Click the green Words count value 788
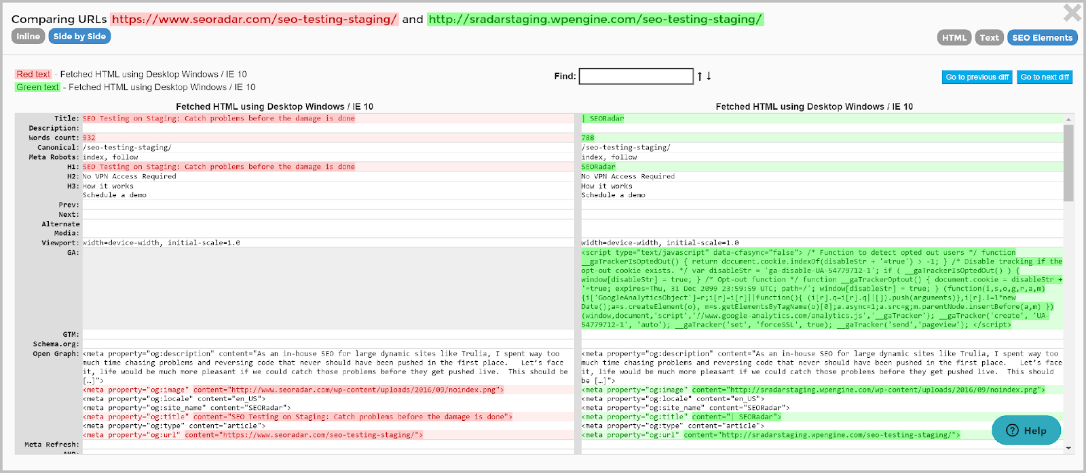This screenshot has height=473, width=1086. [x=588, y=138]
